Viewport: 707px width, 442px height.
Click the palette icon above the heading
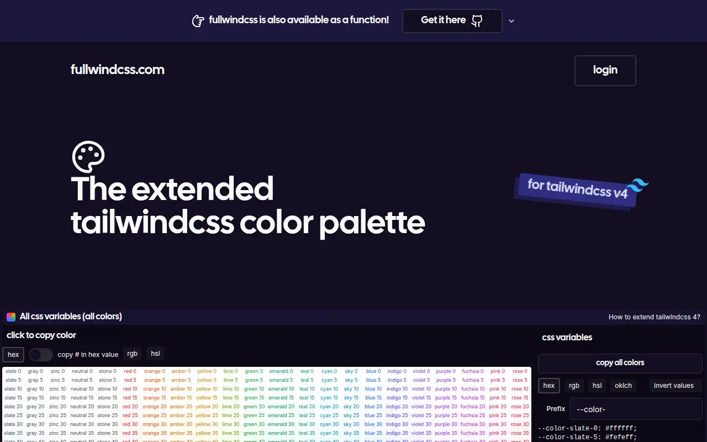[x=88, y=156]
